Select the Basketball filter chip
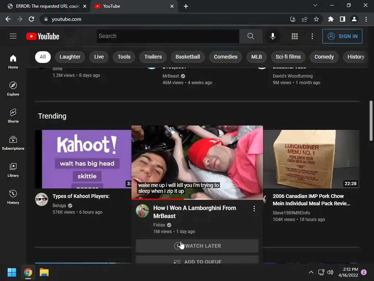 188,57
